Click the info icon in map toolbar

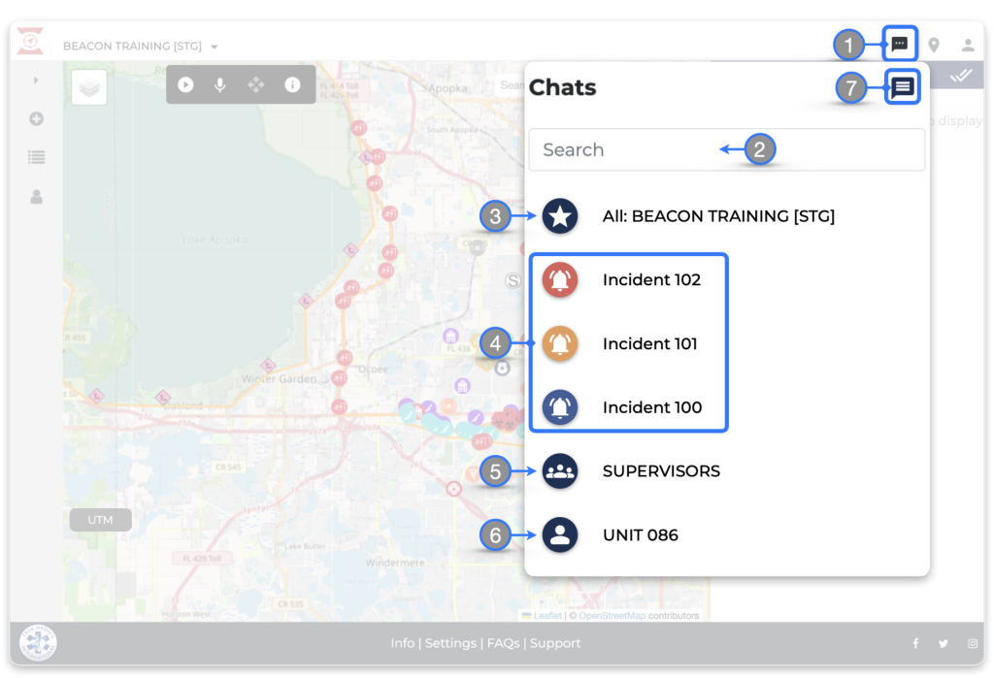click(292, 84)
